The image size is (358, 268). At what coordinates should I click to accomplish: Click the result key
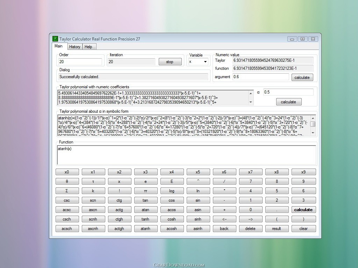[x=277, y=229]
